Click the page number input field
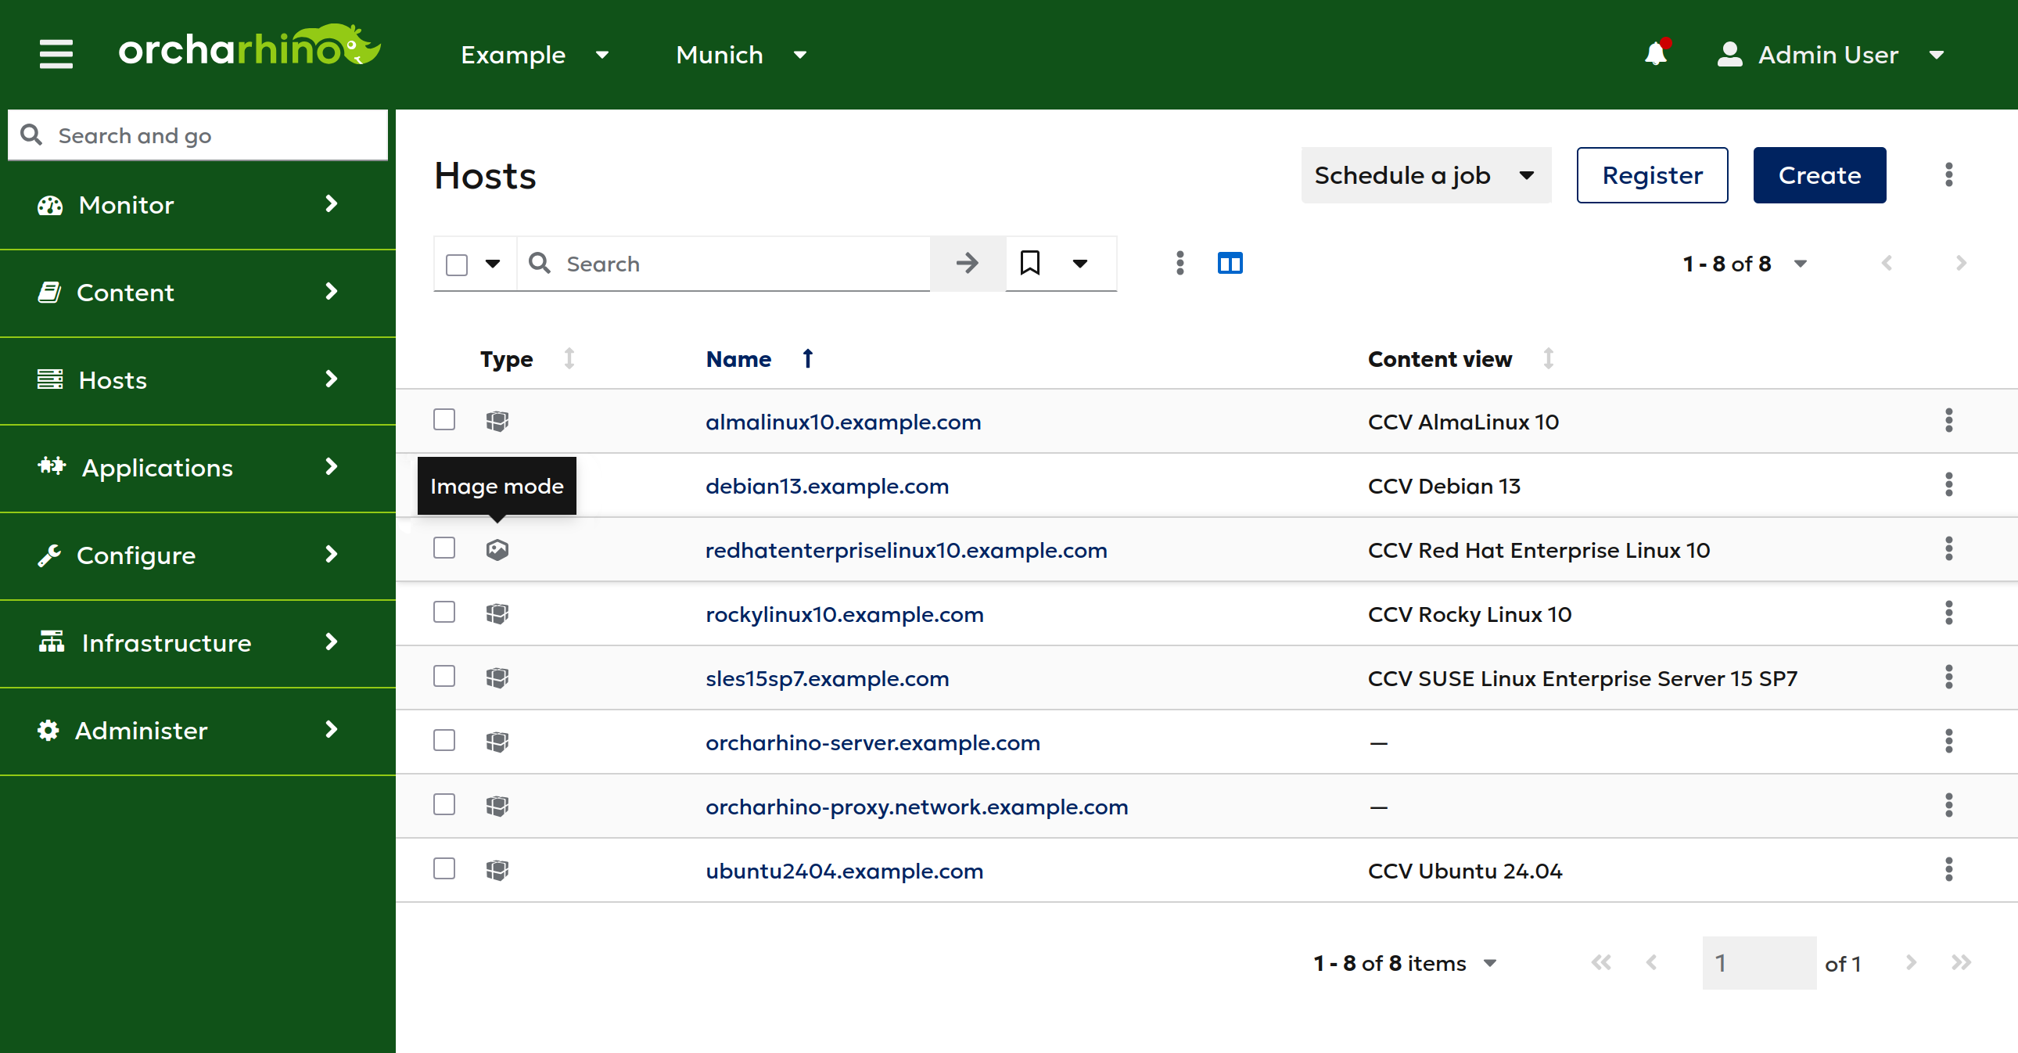 tap(1757, 962)
